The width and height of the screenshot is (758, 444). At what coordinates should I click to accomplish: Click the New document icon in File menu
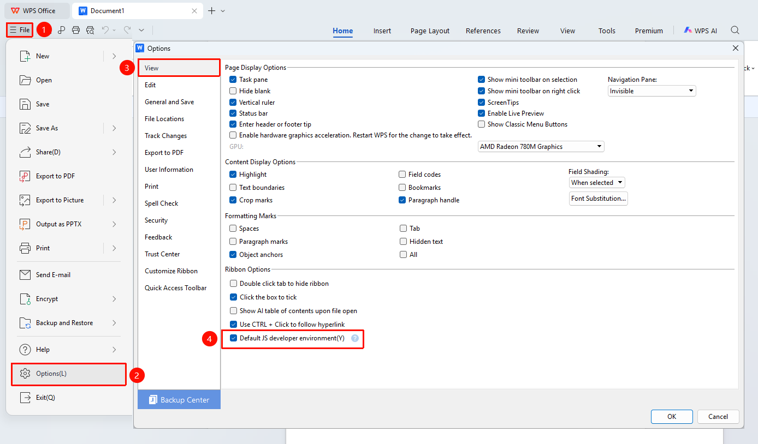click(25, 56)
